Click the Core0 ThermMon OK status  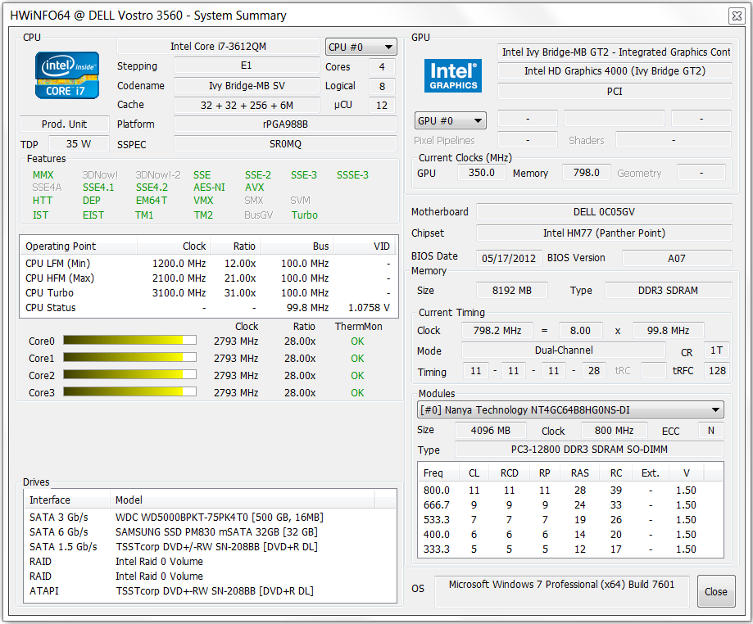[357, 341]
